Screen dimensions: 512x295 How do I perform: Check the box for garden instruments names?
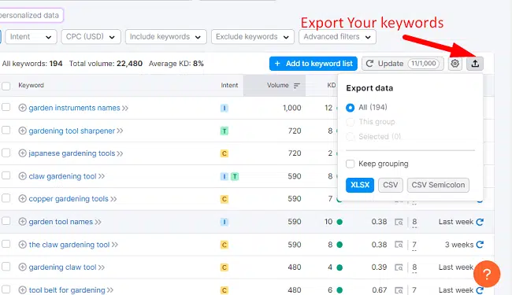point(6,107)
